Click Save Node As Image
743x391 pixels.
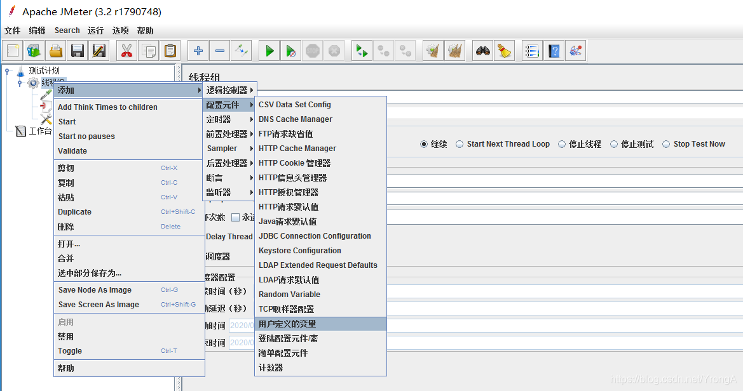(x=130, y=290)
